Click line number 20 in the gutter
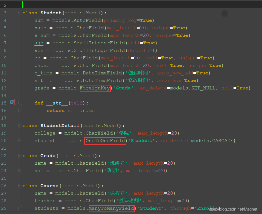 [4, 141]
